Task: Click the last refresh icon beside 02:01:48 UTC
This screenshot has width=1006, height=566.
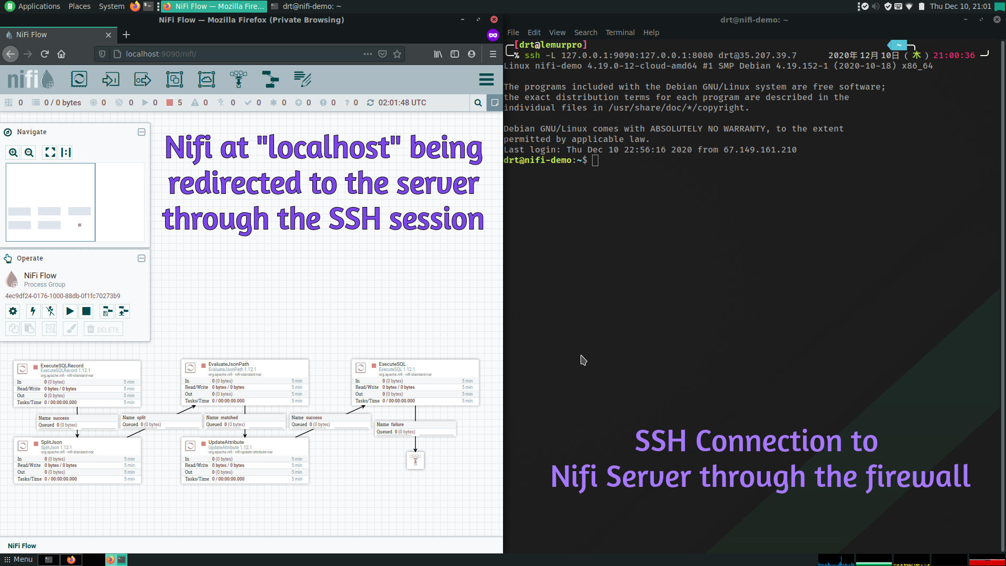Action: point(370,103)
